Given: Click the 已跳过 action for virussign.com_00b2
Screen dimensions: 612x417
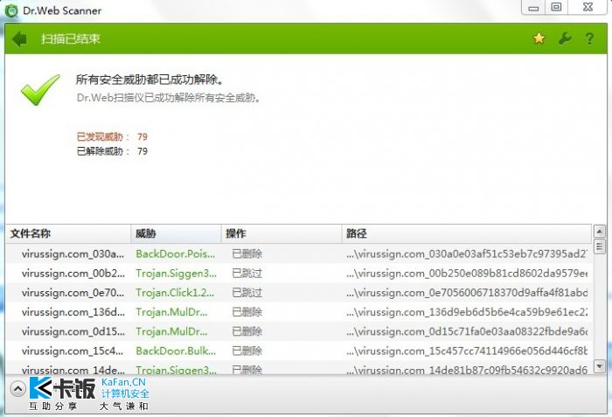Looking at the screenshot, I should coord(247,273).
